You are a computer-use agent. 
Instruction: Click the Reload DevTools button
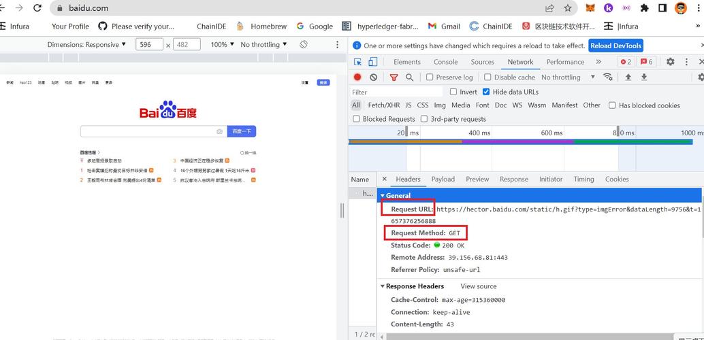click(x=615, y=46)
